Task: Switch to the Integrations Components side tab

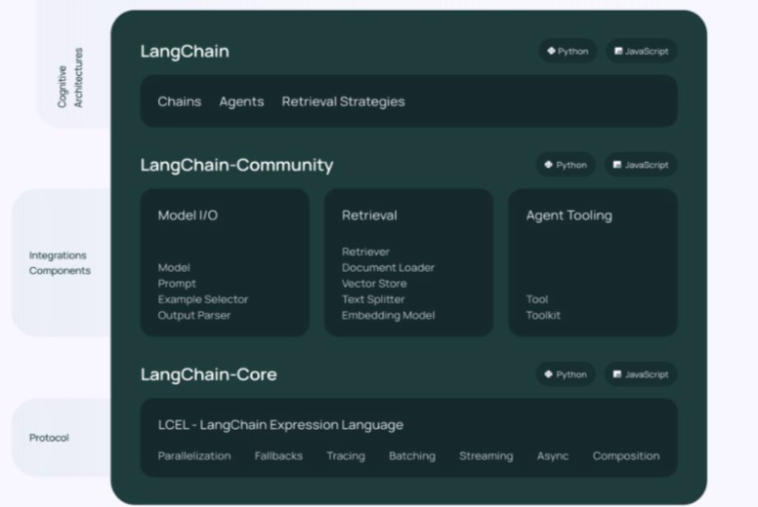Action: tap(59, 263)
